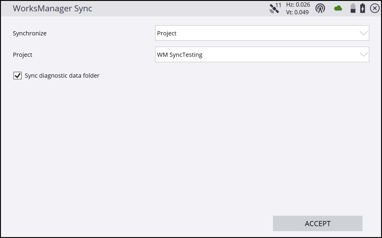Click the charging battery icon
Image resolution: width=382 pixels, height=238 pixels.
363,8
